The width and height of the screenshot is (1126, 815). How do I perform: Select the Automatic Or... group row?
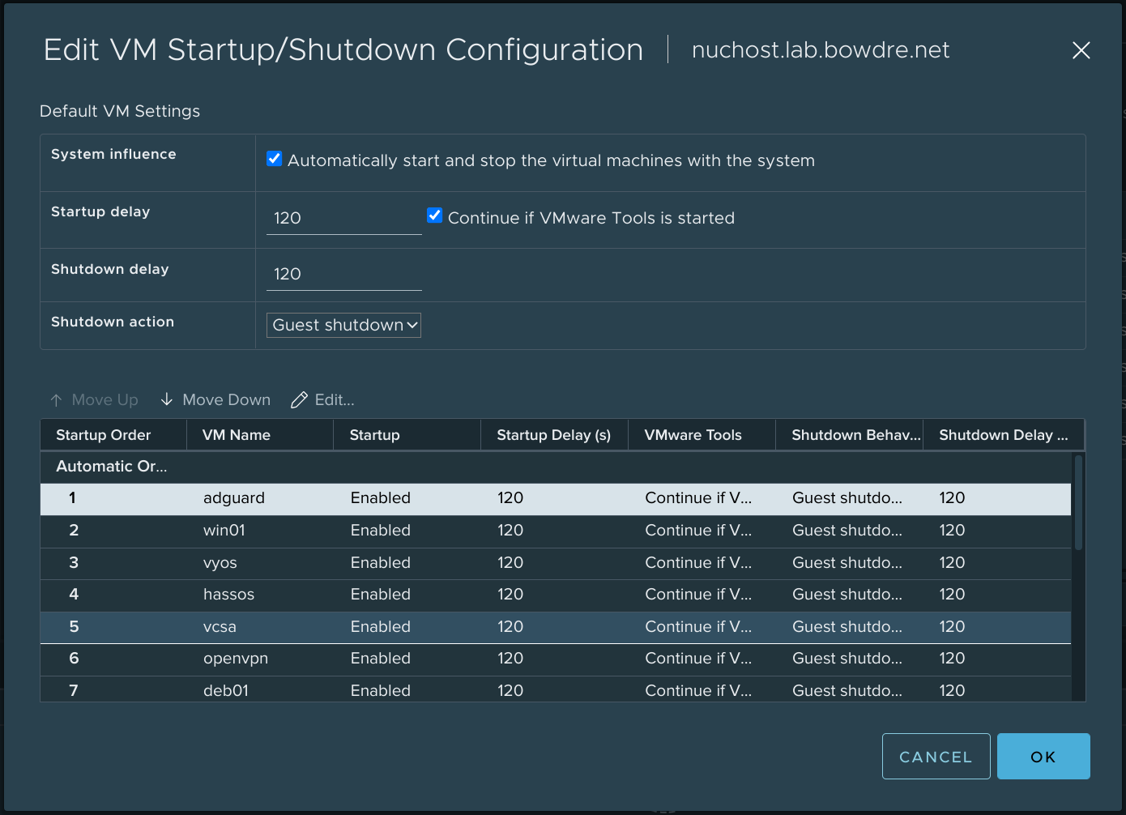(556, 467)
